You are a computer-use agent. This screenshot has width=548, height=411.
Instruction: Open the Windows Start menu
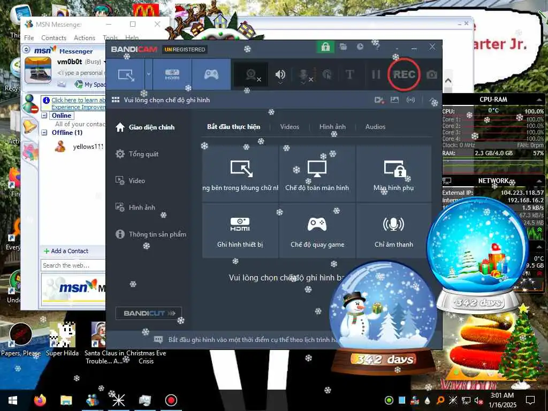[13, 400]
